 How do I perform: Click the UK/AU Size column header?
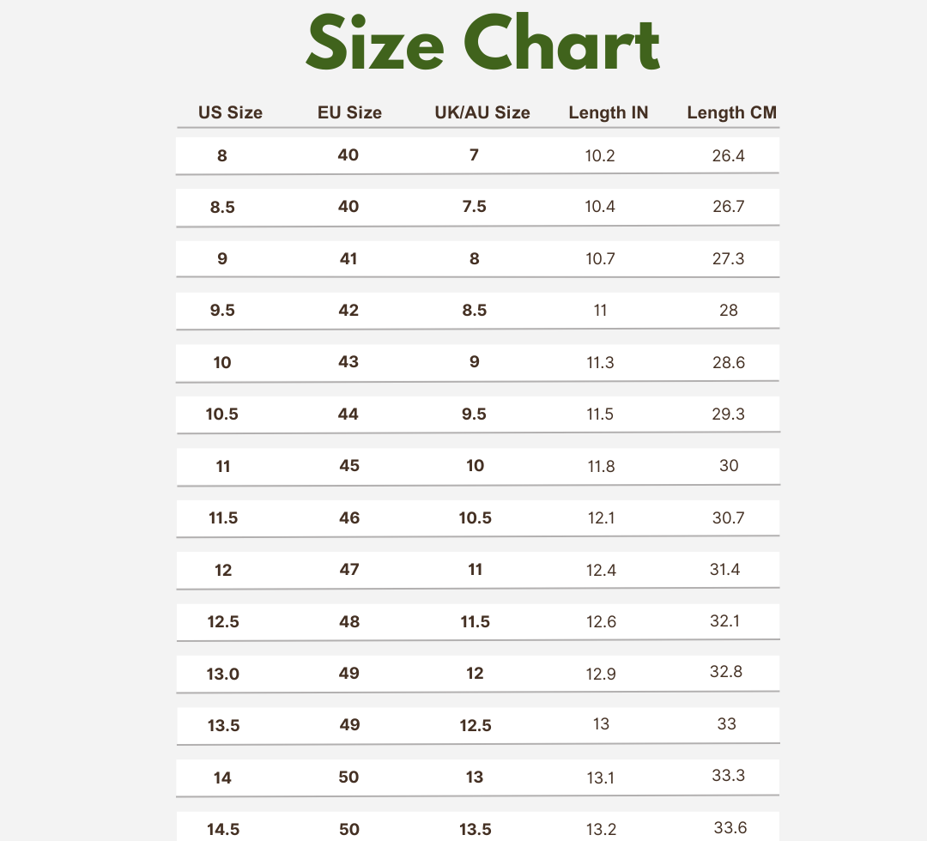coord(482,112)
